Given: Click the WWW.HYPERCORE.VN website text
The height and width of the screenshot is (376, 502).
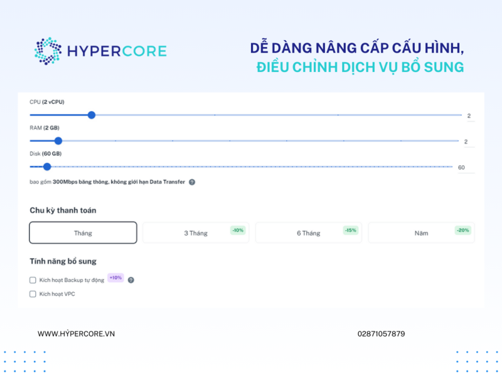Looking at the screenshot, I should tap(76, 334).
